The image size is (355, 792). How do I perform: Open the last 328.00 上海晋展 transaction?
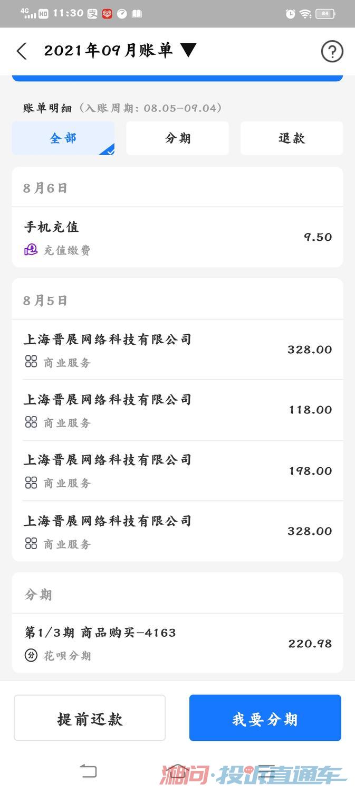pyautogui.click(x=178, y=531)
